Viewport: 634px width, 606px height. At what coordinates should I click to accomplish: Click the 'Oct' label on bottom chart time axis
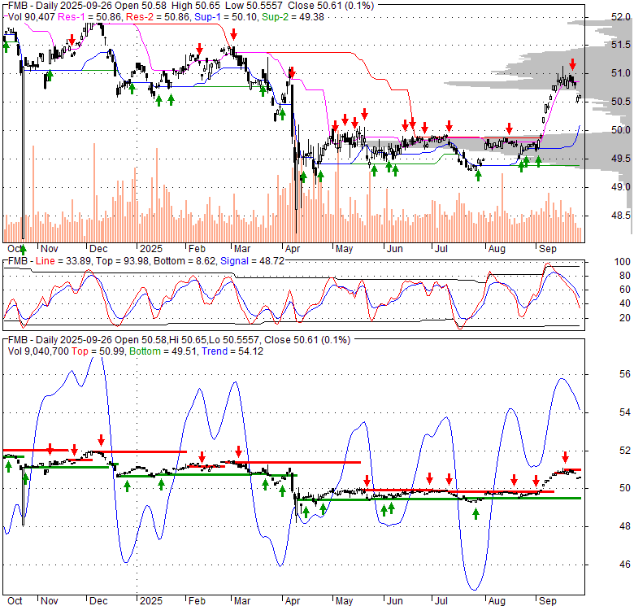point(15,601)
